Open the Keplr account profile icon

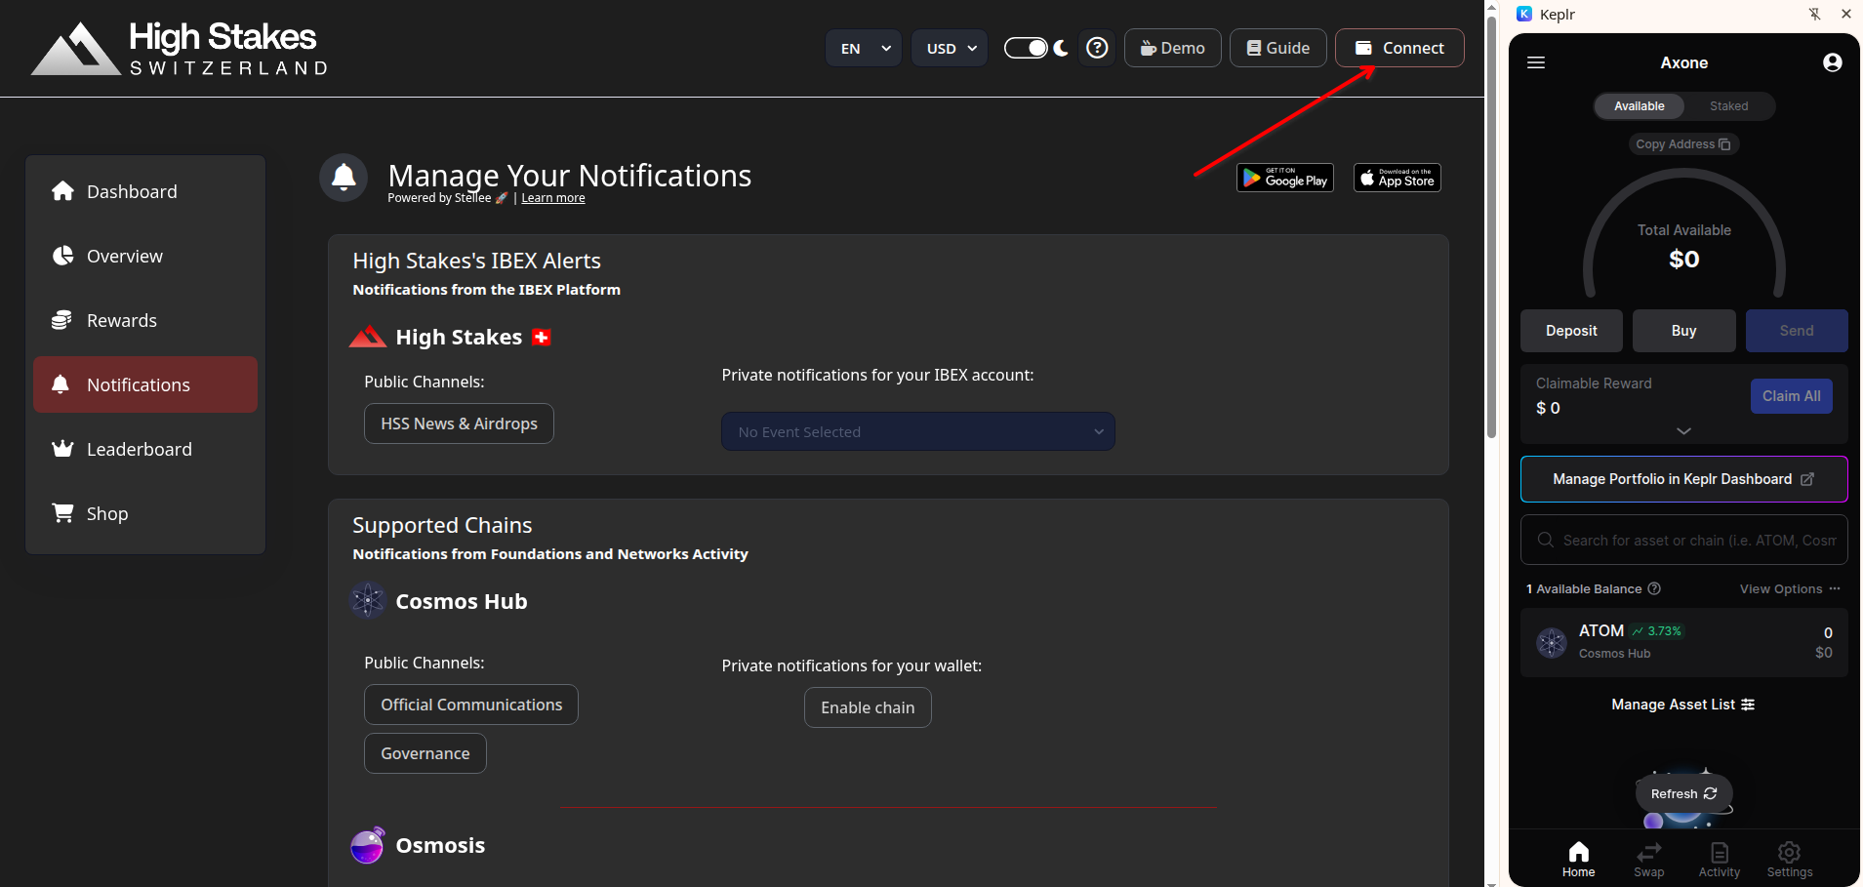pos(1833,62)
